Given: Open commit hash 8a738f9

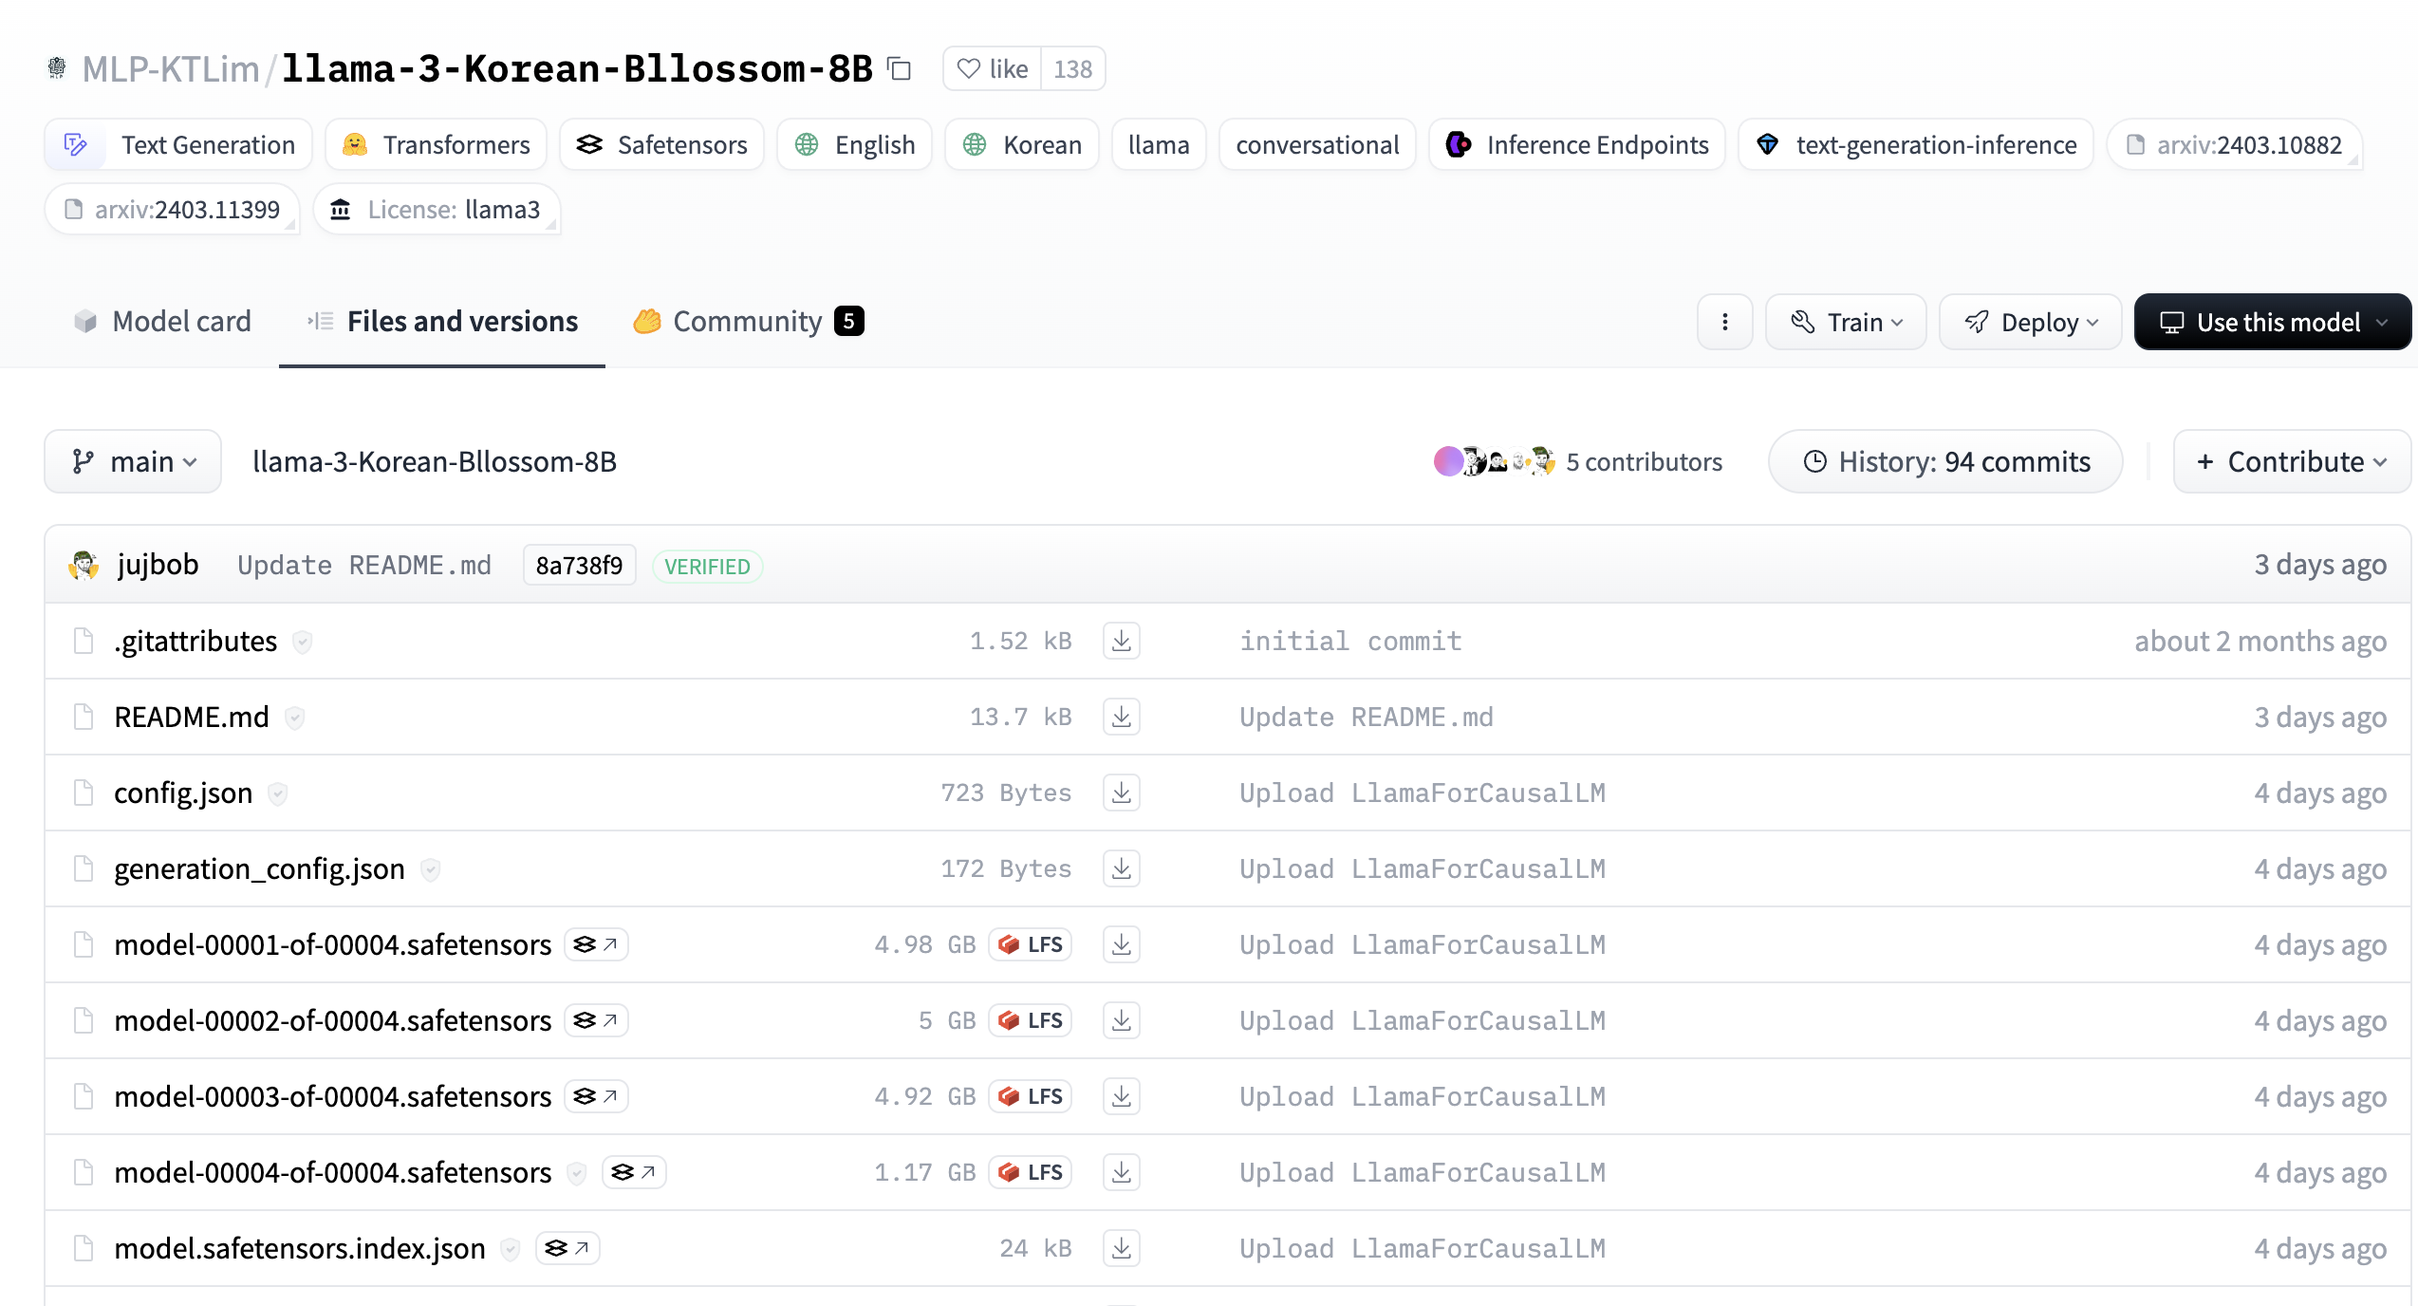Looking at the screenshot, I should point(579,566).
